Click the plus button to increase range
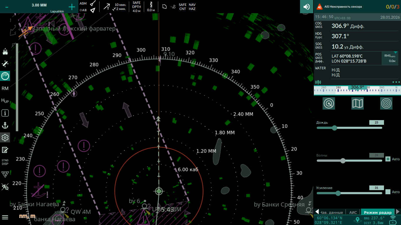The image size is (401, 225). point(72,7)
